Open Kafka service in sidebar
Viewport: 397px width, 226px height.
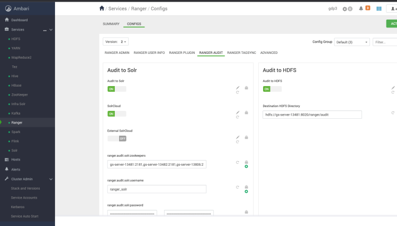16,113
